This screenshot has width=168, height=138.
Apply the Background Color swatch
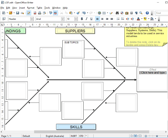(x=152, y=19)
